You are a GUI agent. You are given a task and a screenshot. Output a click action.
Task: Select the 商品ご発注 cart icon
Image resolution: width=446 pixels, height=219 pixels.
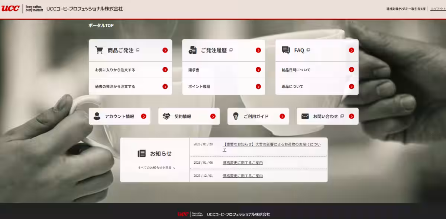tap(99, 50)
